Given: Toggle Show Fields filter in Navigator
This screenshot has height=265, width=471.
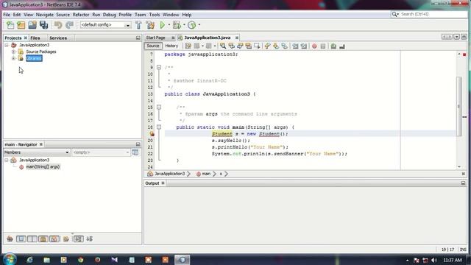Looking at the screenshot, I should pos(21,239).
